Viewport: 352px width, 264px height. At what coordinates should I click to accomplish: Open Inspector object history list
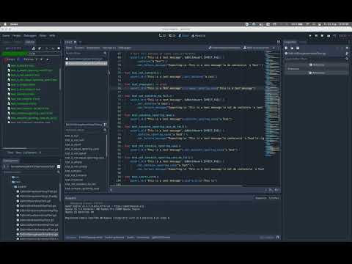pos(347,48)
